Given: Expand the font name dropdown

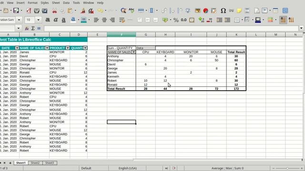Looking at the screenshot, I should tap(19, 20).
